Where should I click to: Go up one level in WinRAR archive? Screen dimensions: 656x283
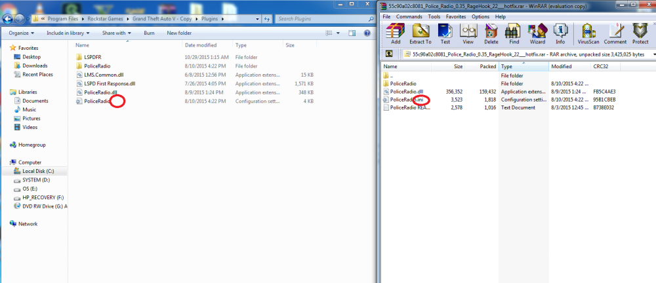pyautogui.click(x=388, y=54)
